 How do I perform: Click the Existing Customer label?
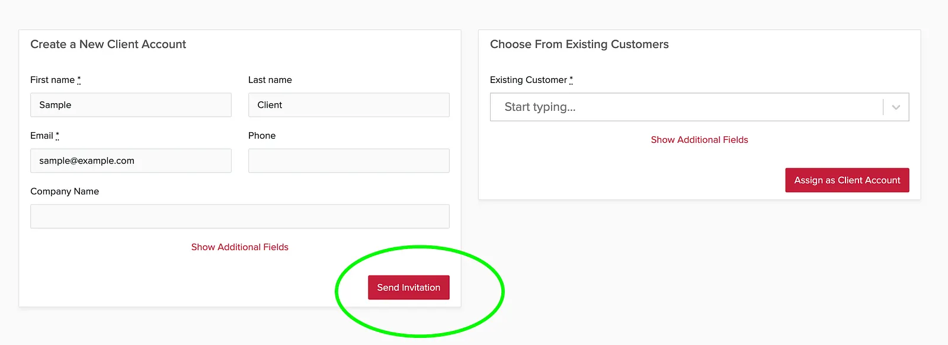tap(529, 80)
